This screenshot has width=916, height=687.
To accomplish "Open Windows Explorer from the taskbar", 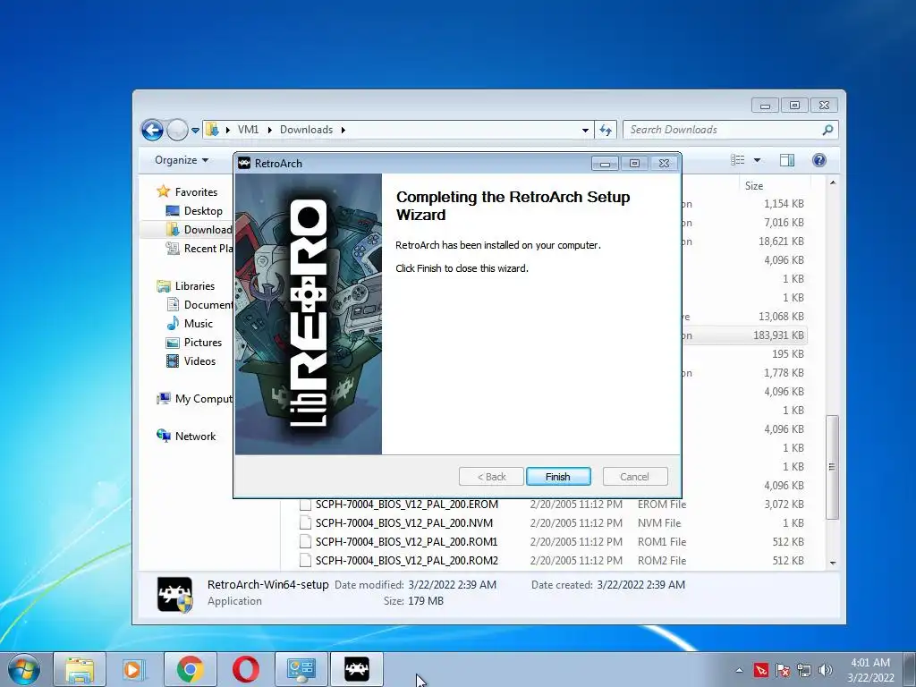I will pos(80,669).
